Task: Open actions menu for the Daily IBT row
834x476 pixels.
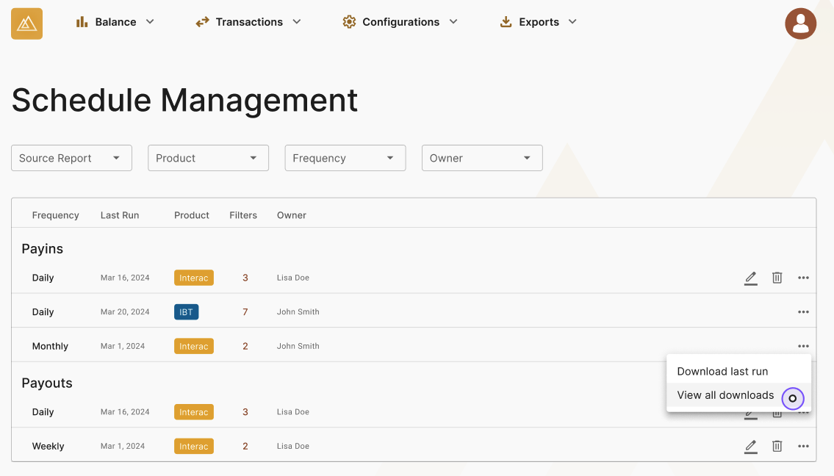Action: coord(803,311)
